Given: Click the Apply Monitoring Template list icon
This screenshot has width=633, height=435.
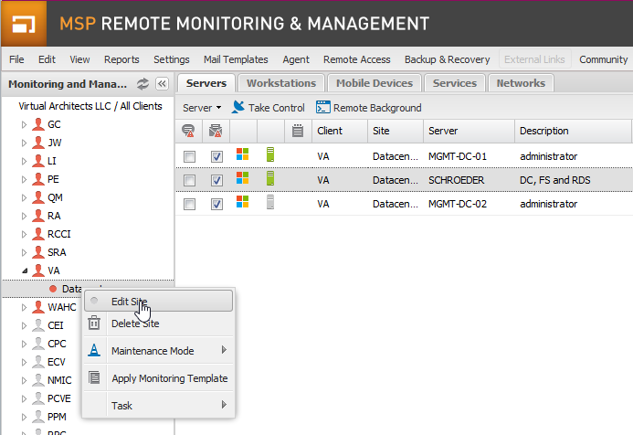Looking at the screenshot, I should (x=94, y=377).
